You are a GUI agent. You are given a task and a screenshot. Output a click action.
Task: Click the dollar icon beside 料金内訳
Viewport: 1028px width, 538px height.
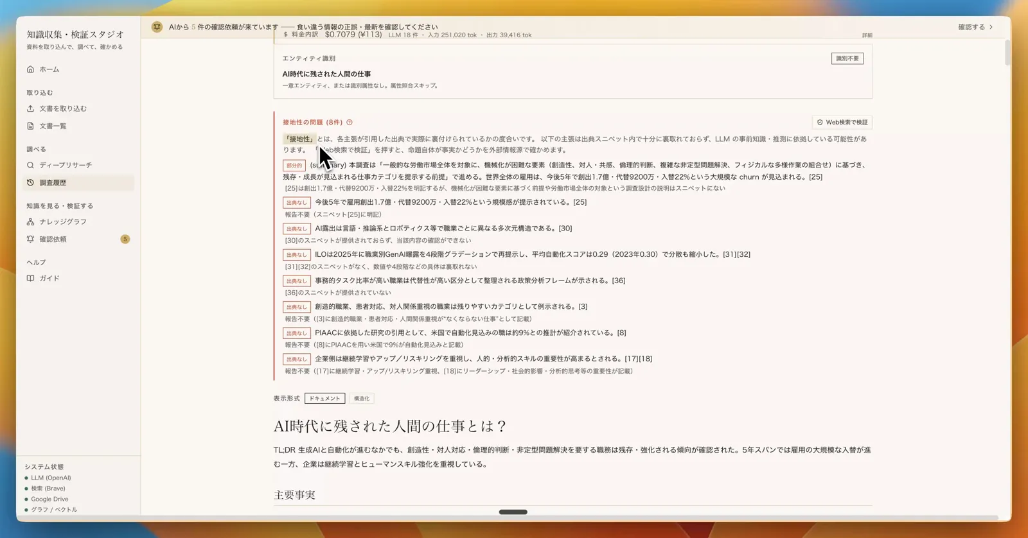click(x=286, y=35)
